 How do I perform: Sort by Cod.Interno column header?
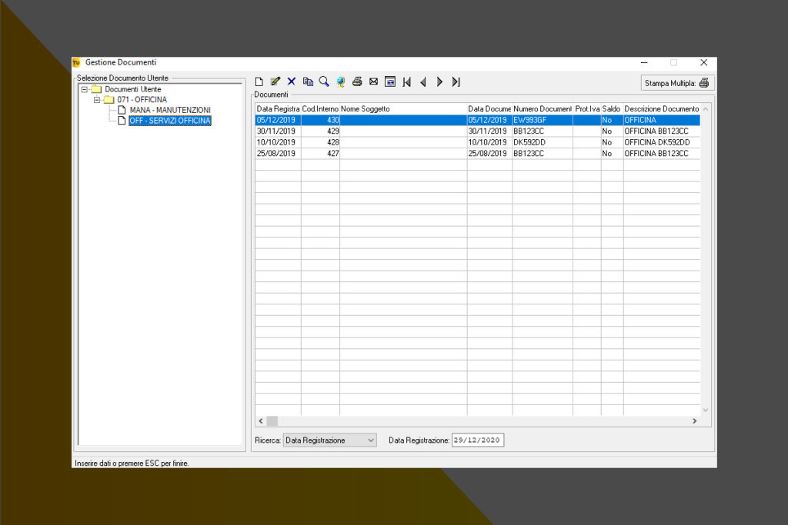(x=320, y=109)
